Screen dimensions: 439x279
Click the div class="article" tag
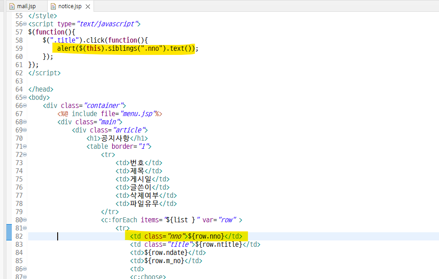click(x=110, y=130)
